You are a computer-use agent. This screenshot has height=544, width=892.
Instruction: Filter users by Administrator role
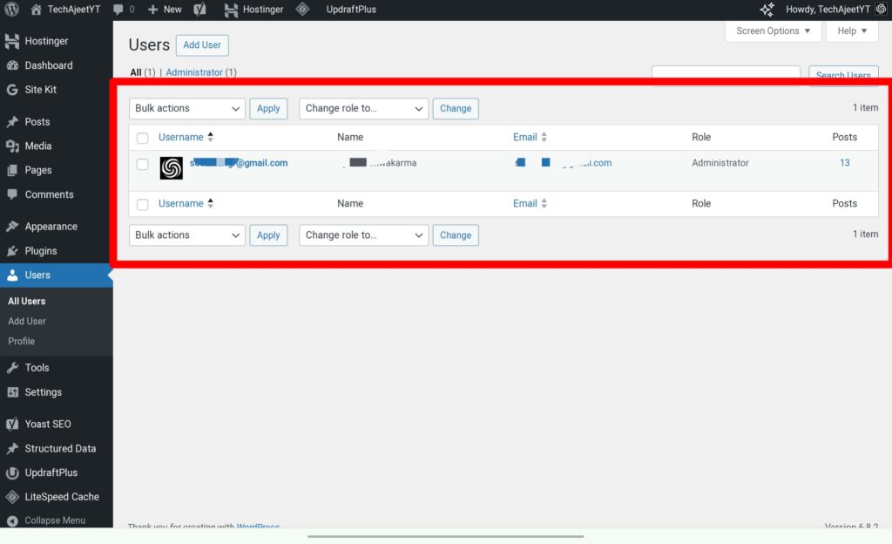tap(194, 72)
